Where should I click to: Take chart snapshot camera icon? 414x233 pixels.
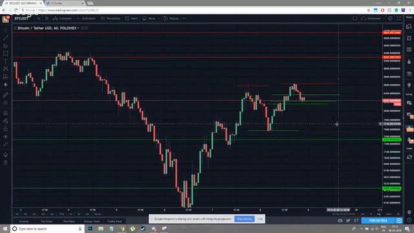click(340, 221)
